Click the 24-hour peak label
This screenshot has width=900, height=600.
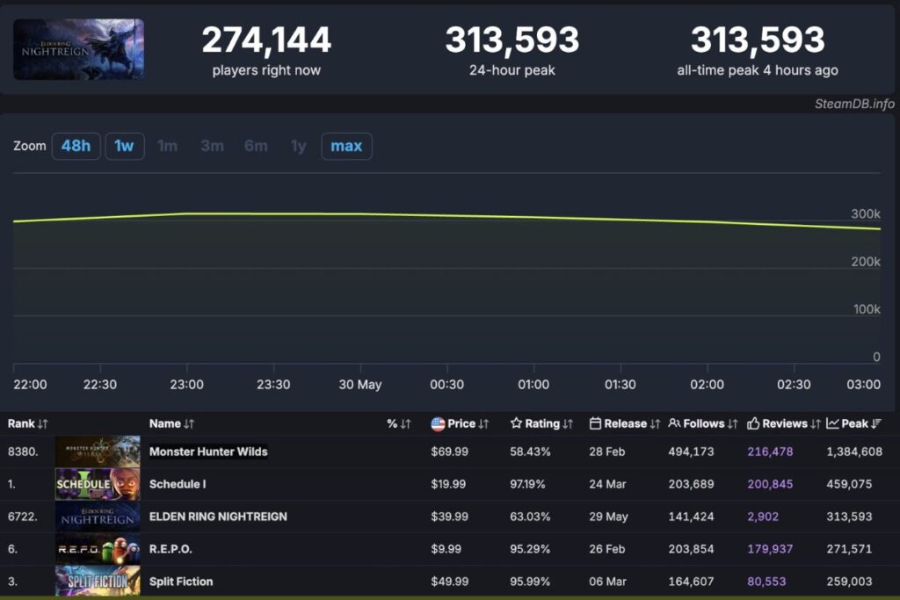click(x=512, y=70)
